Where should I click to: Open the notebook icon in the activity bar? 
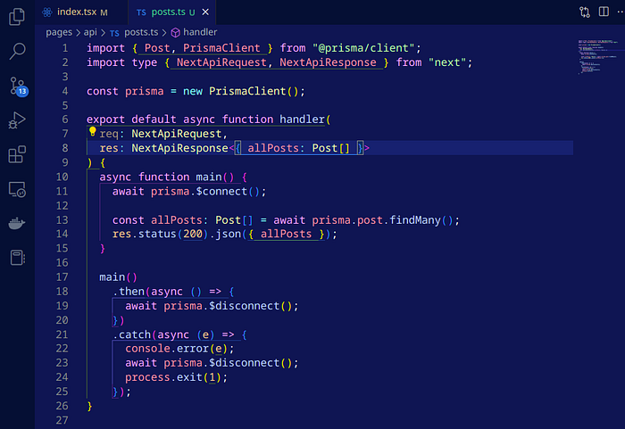tap(17, 258)
